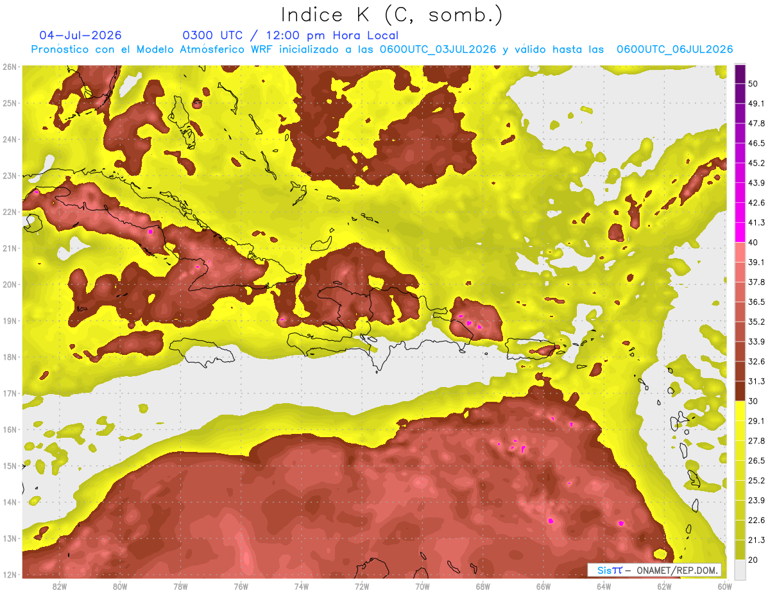The width and height of the screenshot is (770, 595).
Task: Click the 21.3 value on the color scale
Action: click(x=757, y=540)
